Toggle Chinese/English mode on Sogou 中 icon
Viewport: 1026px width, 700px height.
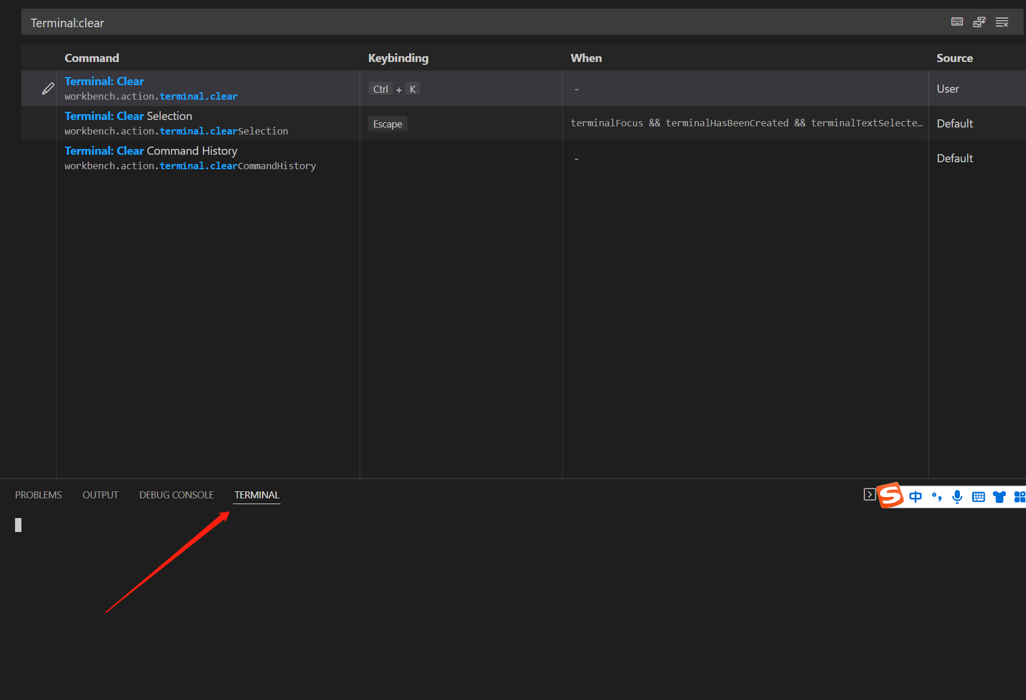[x=916, y=497]
